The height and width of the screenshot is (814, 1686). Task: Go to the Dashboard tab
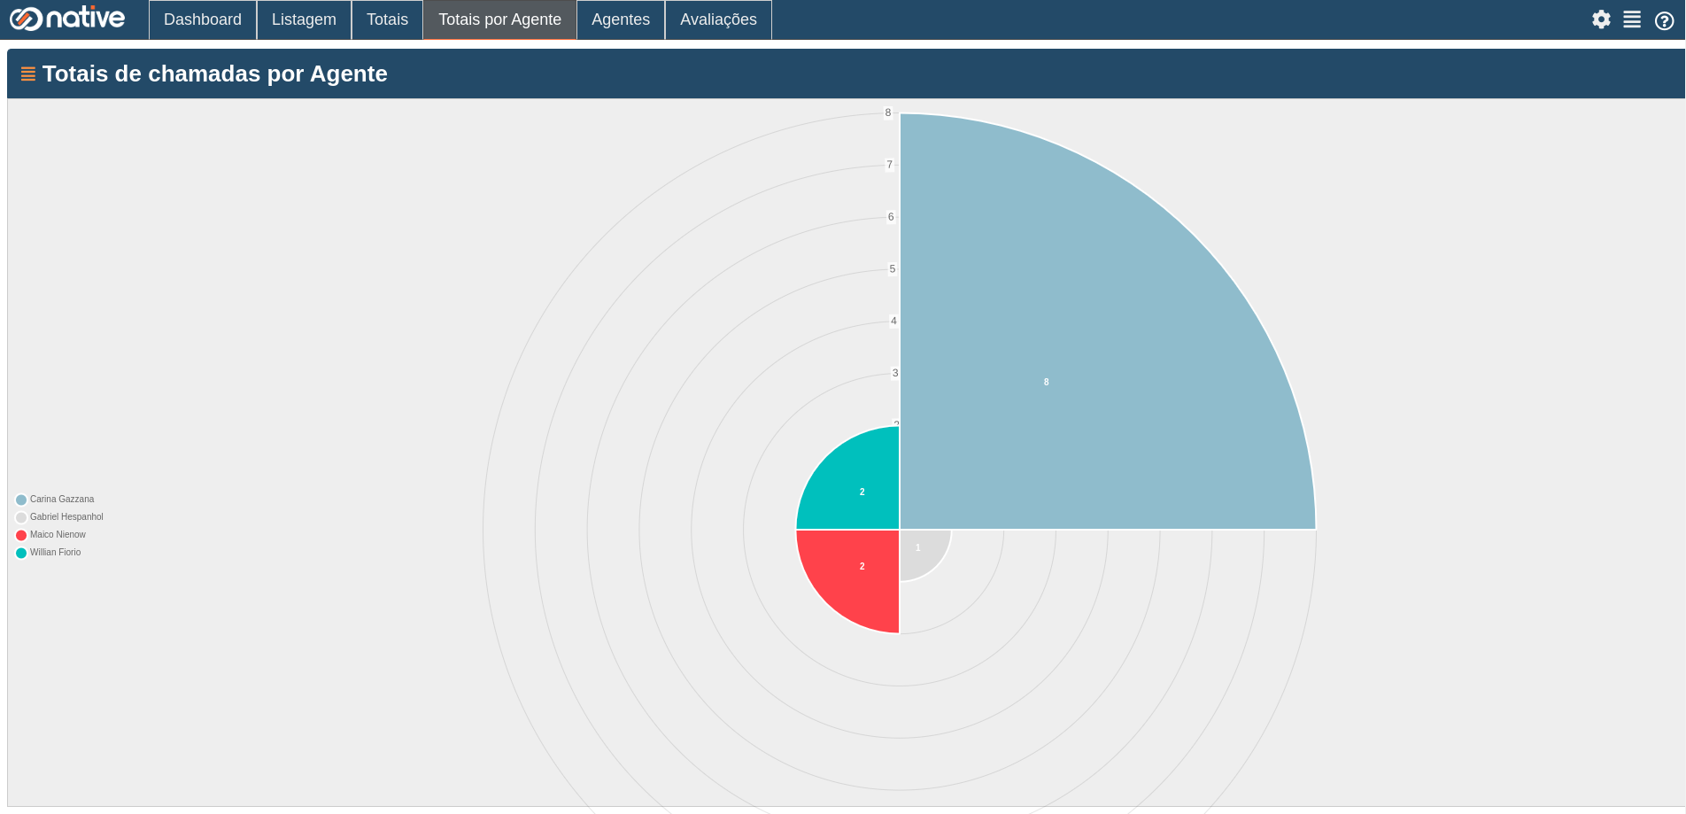[x=203, y=19]
